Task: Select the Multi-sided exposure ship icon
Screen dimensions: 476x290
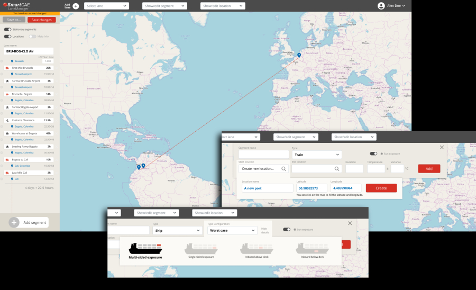Action: (145, 248)
